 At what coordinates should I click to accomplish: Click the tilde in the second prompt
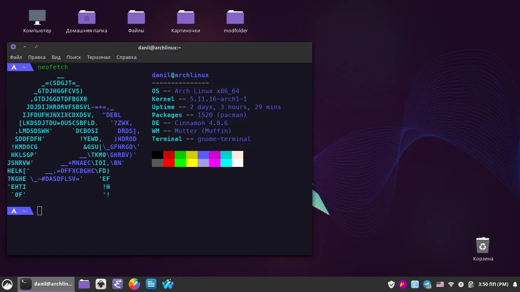pos(24,211)
